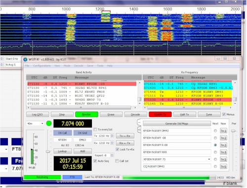247x188 pixels.
Task: Click the Tx 3 Now button
Action: [223, 145]
